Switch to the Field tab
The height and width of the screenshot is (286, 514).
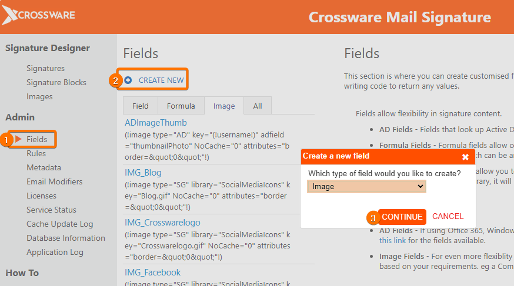[141, 106]
